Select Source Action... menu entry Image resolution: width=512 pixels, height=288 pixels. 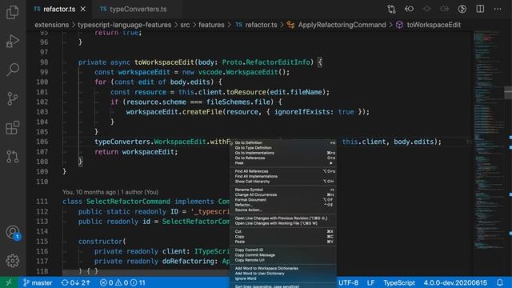pos(283,210)
